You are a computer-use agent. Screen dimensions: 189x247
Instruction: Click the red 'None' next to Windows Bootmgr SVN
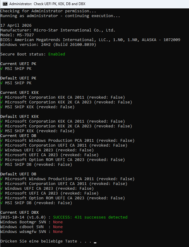[58, 222]
